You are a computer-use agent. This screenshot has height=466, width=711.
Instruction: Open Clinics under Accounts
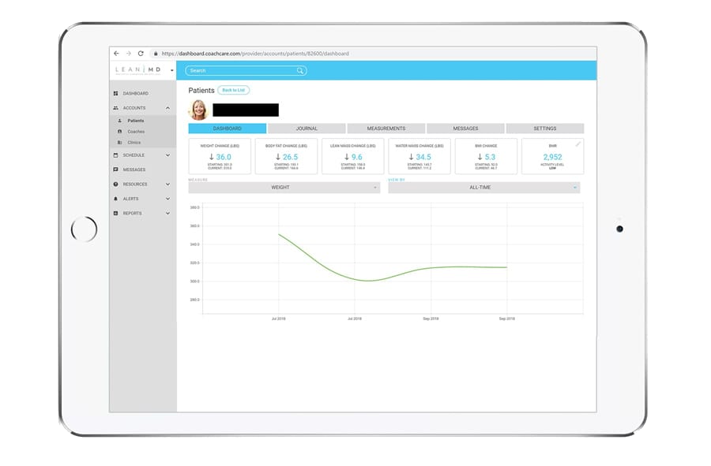(134, 143)
